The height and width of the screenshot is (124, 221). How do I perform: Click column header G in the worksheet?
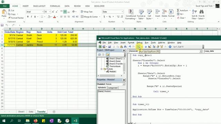coord(73,29)
